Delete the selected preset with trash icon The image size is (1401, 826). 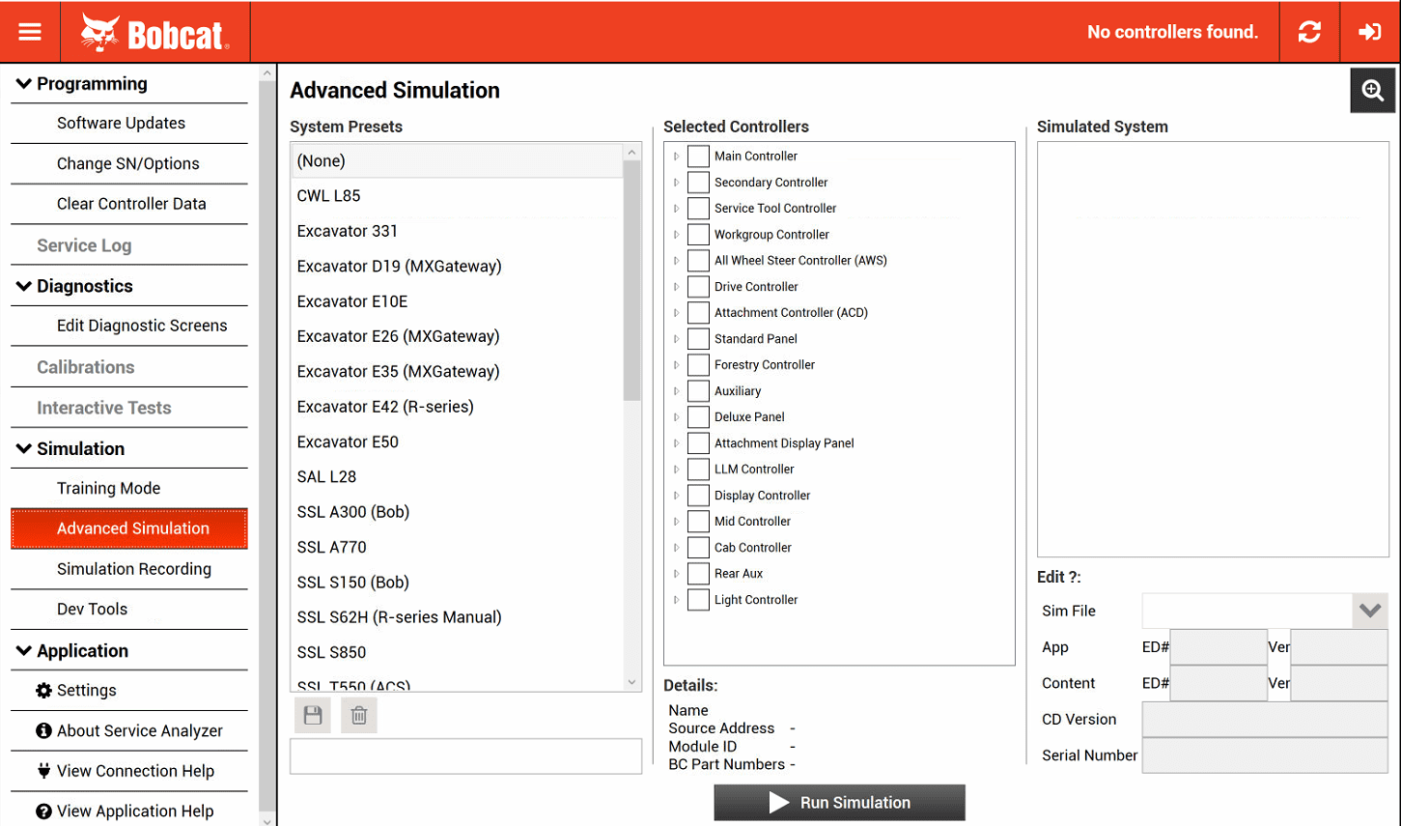pyautogui.click(x=358, y=714)
